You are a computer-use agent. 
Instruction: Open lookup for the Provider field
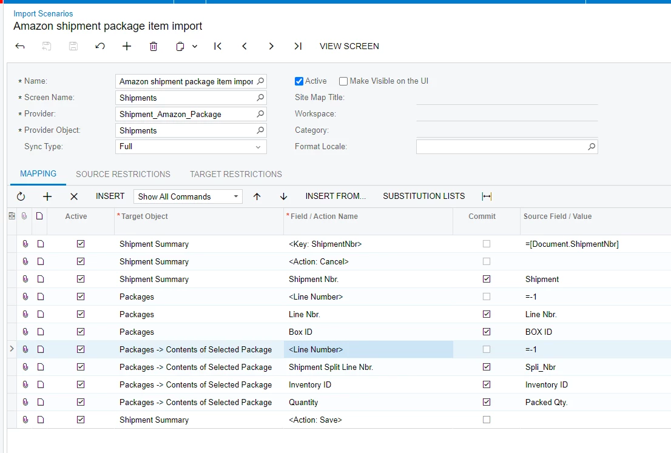pos(260,114)
